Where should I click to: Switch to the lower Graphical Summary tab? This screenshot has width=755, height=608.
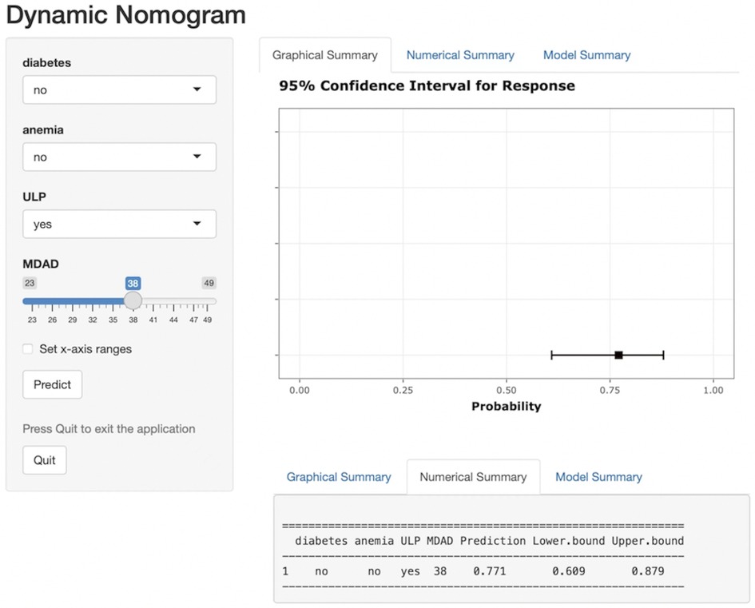coord(339,477)
